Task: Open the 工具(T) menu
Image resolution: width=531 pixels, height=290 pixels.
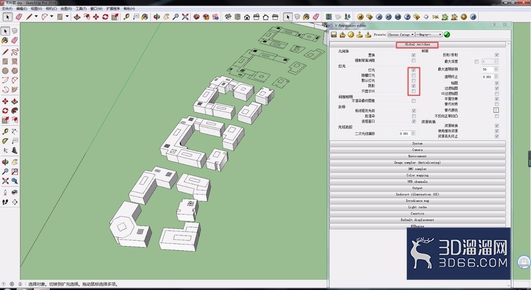Action: [81, 8]
